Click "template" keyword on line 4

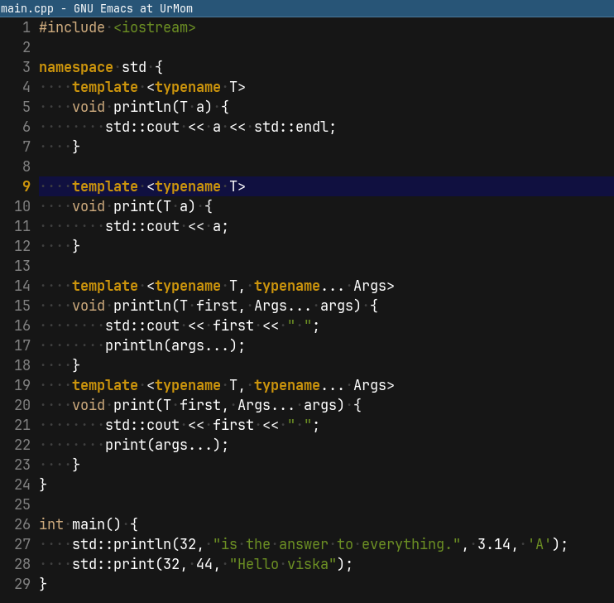coord(105,87)
